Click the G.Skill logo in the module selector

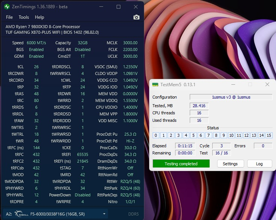coord(21,214)
